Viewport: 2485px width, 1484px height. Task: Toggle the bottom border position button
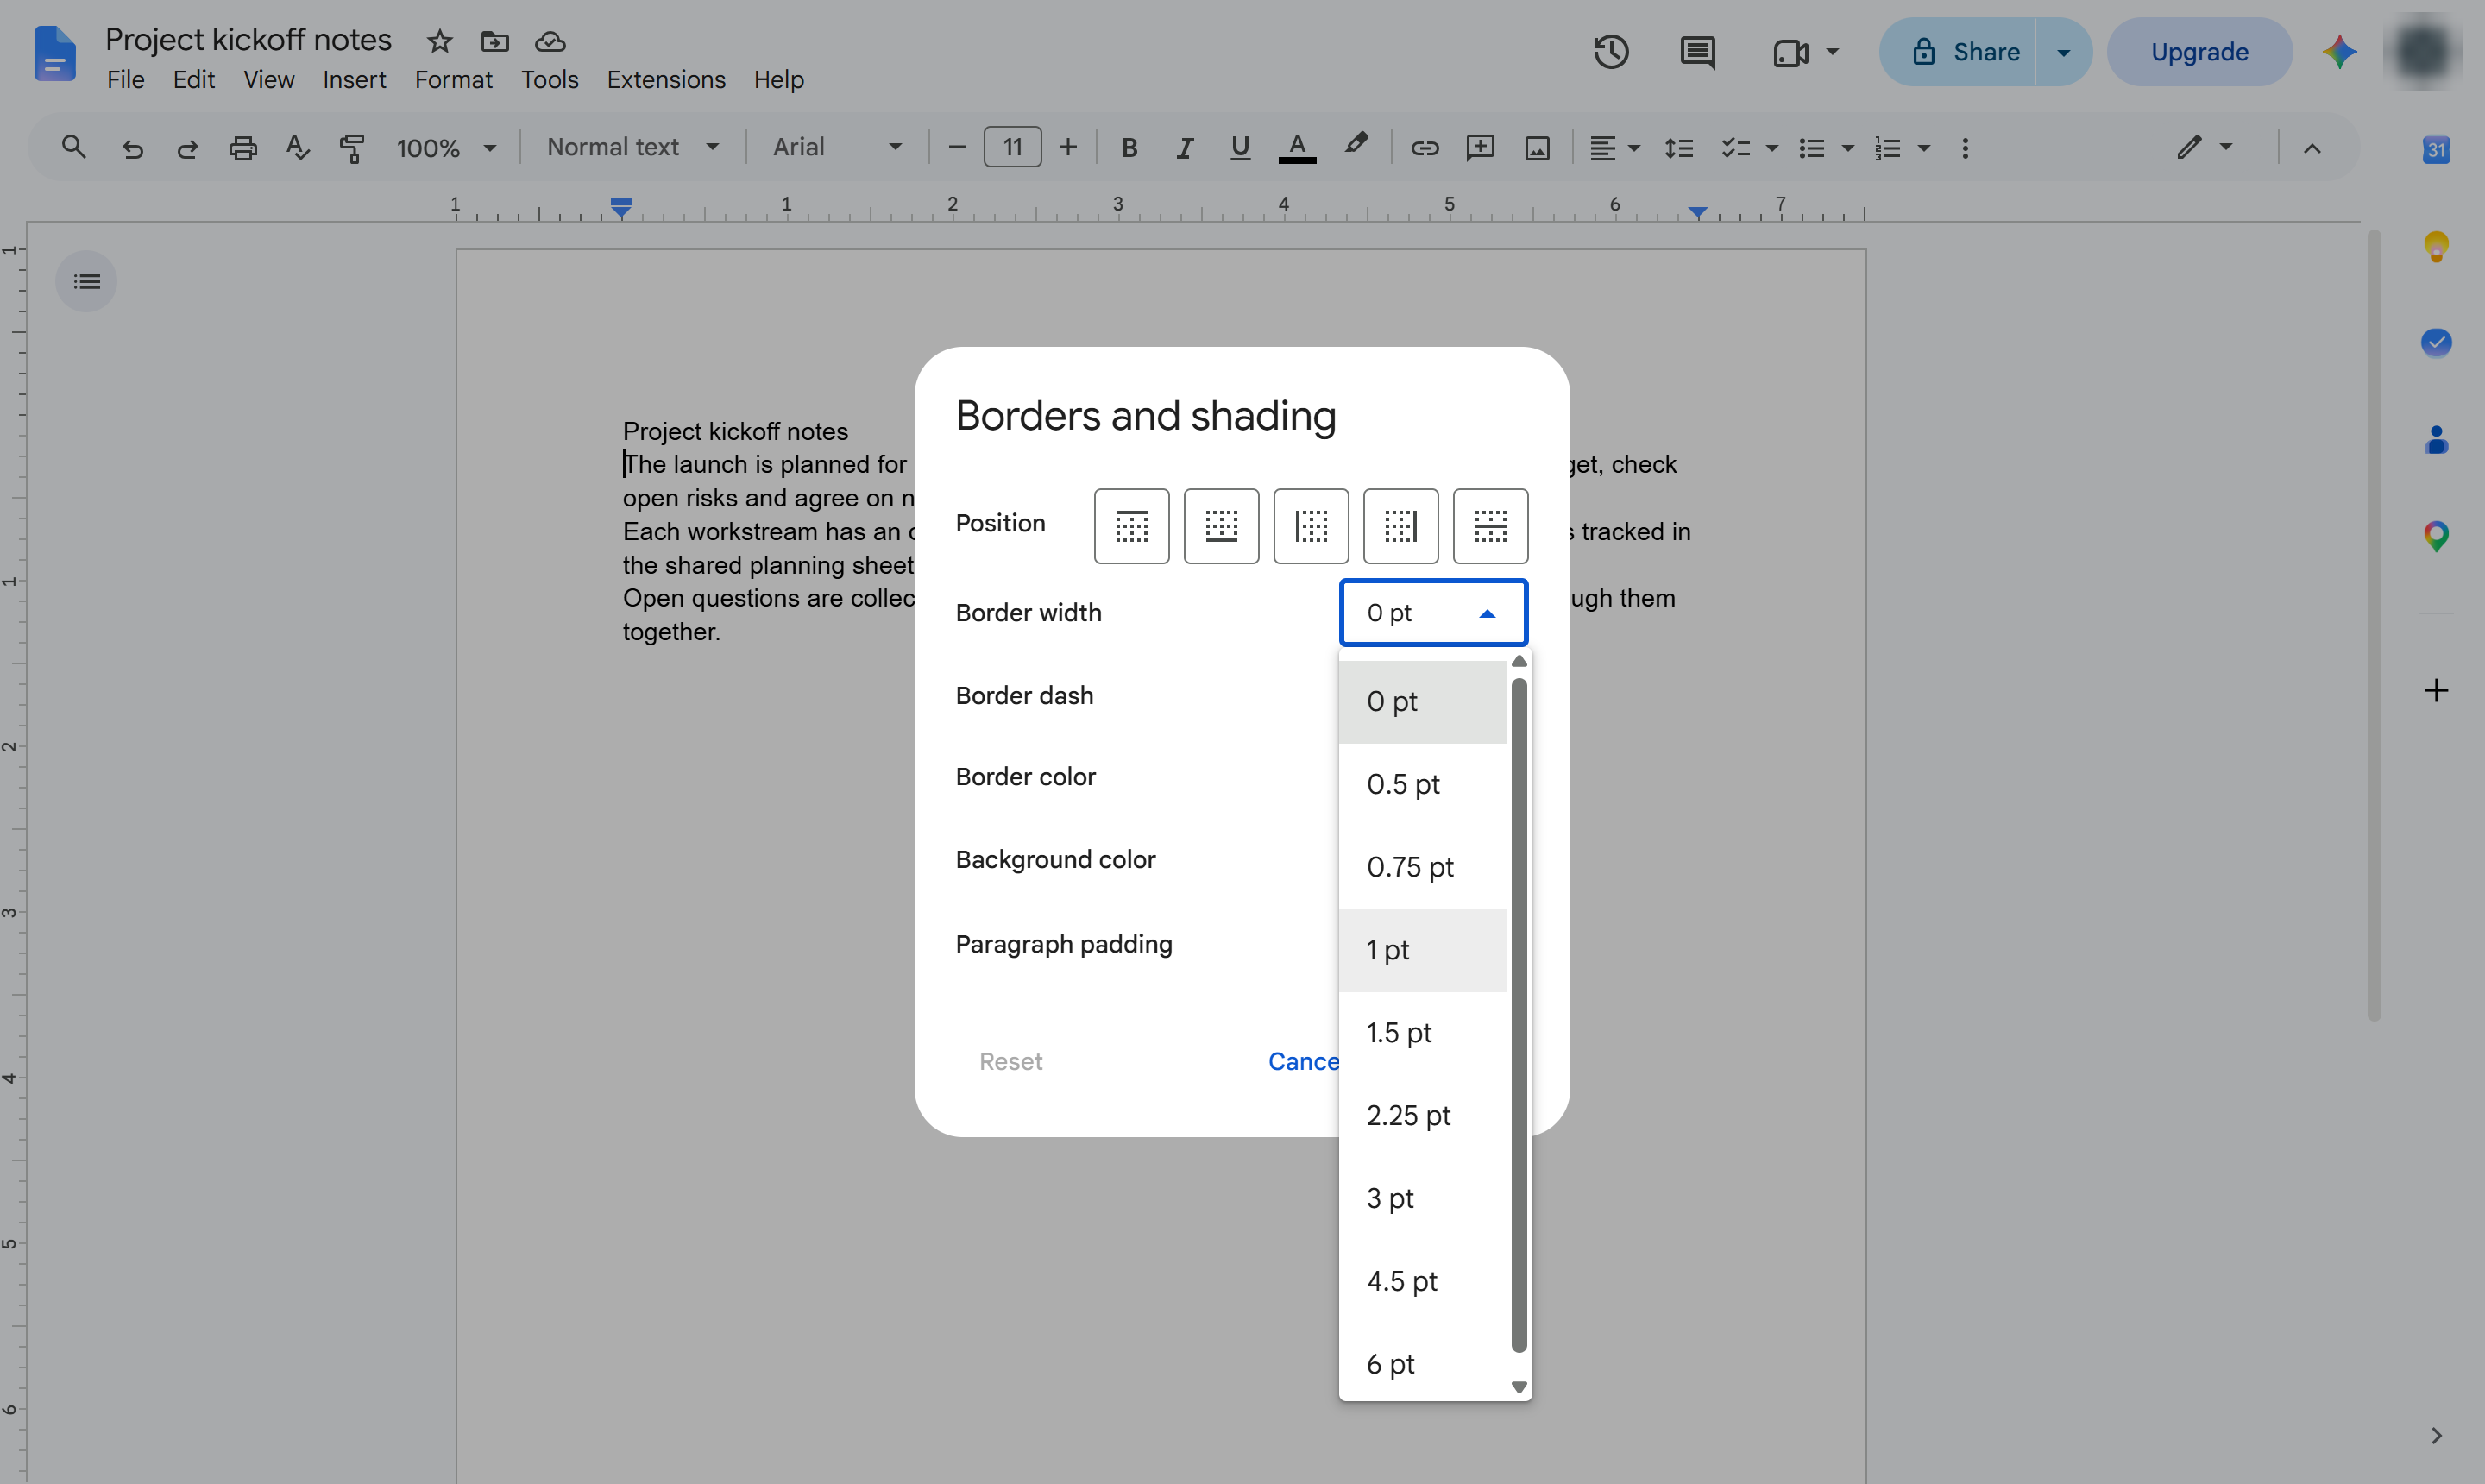point(1221,526)
